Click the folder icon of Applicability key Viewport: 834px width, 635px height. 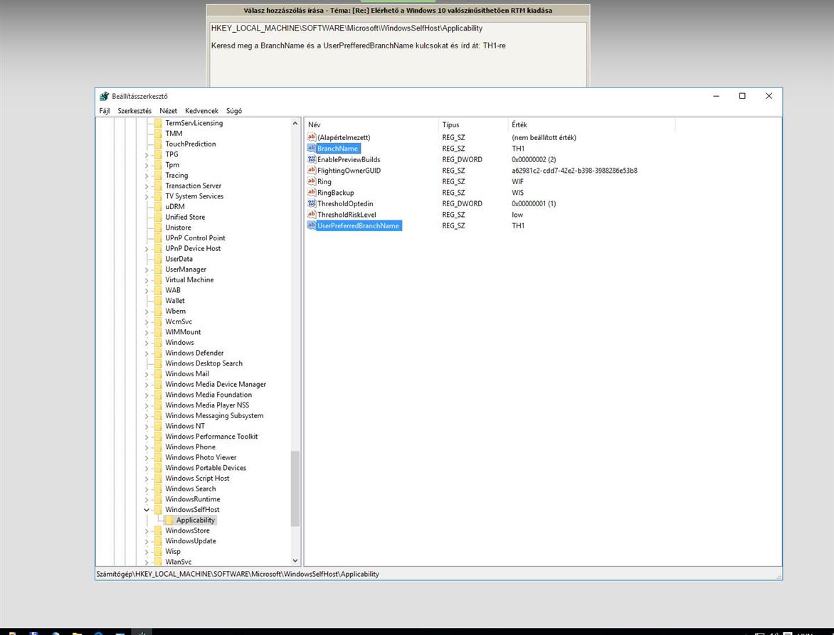point(169,521)
